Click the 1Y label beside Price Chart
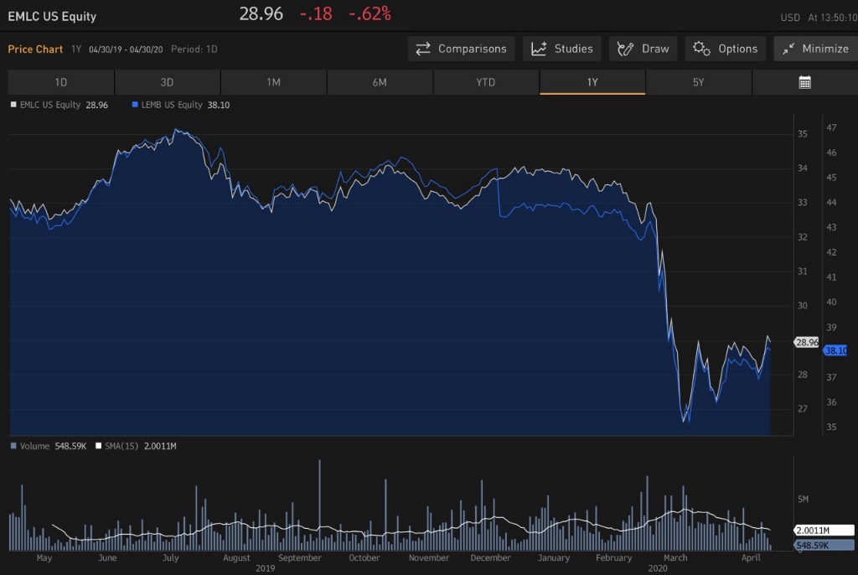The width and height of the screenshot is (858, 575). (x=76, y=49)
